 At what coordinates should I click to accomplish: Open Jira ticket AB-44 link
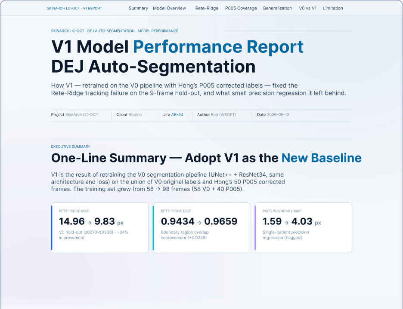pyautogui.click(x=177, y=115)
